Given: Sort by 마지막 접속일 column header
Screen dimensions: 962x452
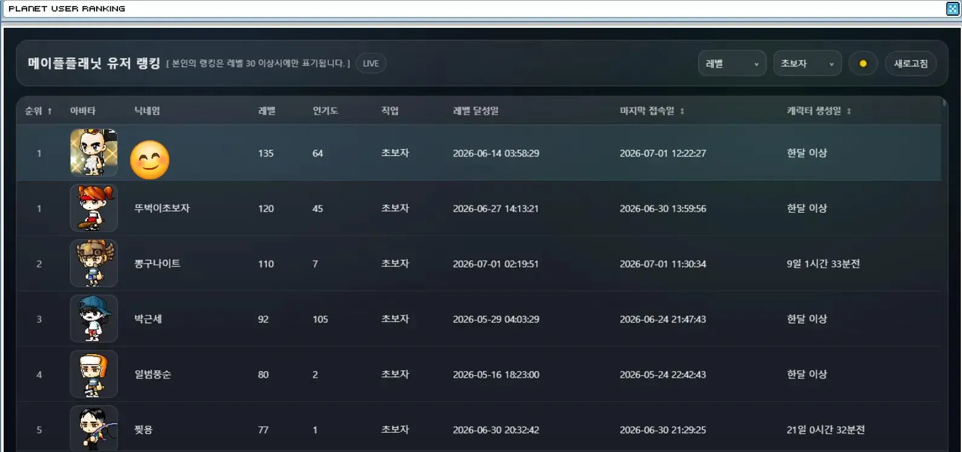Looking at the screenshot, I should coord(652,111).
